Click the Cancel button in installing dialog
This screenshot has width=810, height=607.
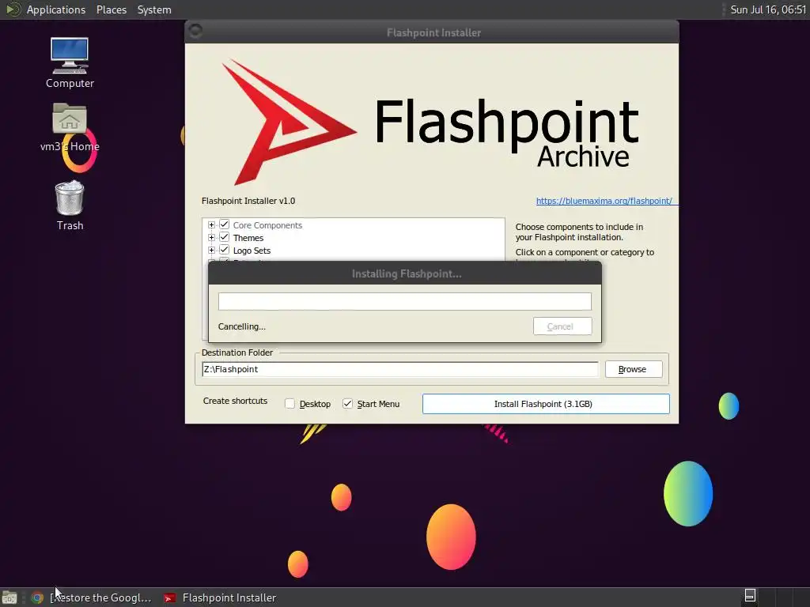coord(562,326)
